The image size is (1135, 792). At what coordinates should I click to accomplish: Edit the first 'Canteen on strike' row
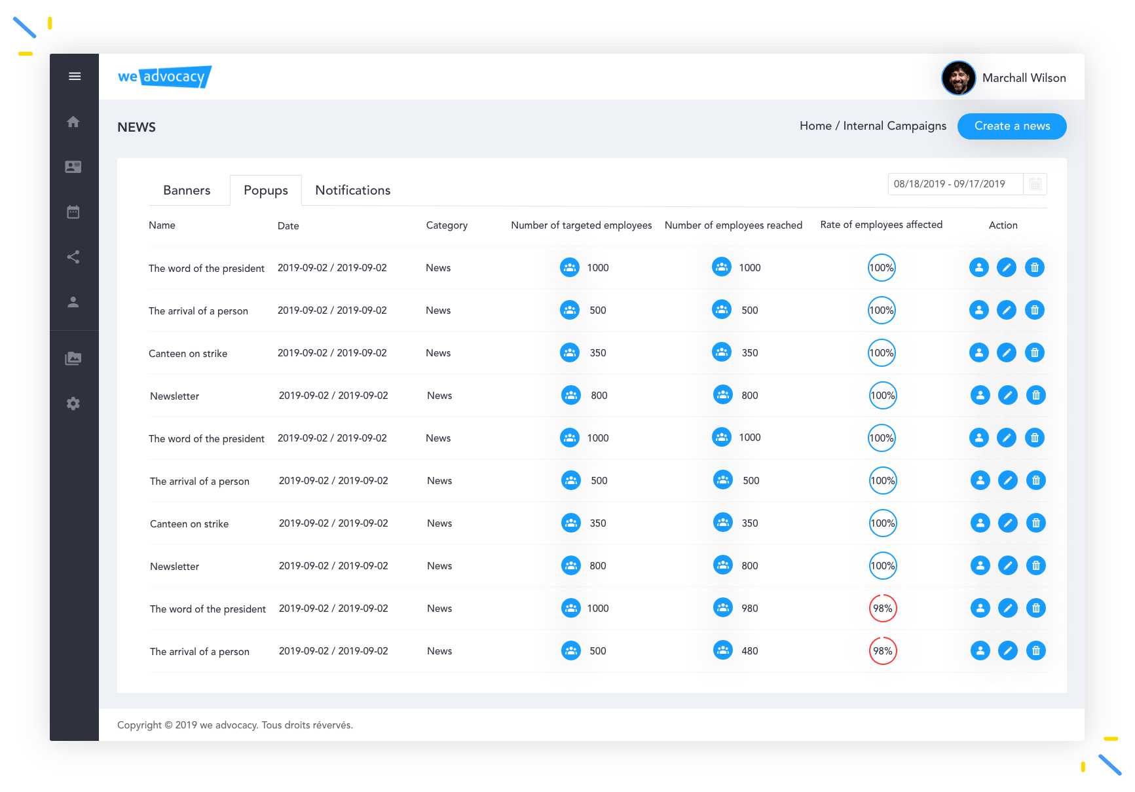point(1007,352)
